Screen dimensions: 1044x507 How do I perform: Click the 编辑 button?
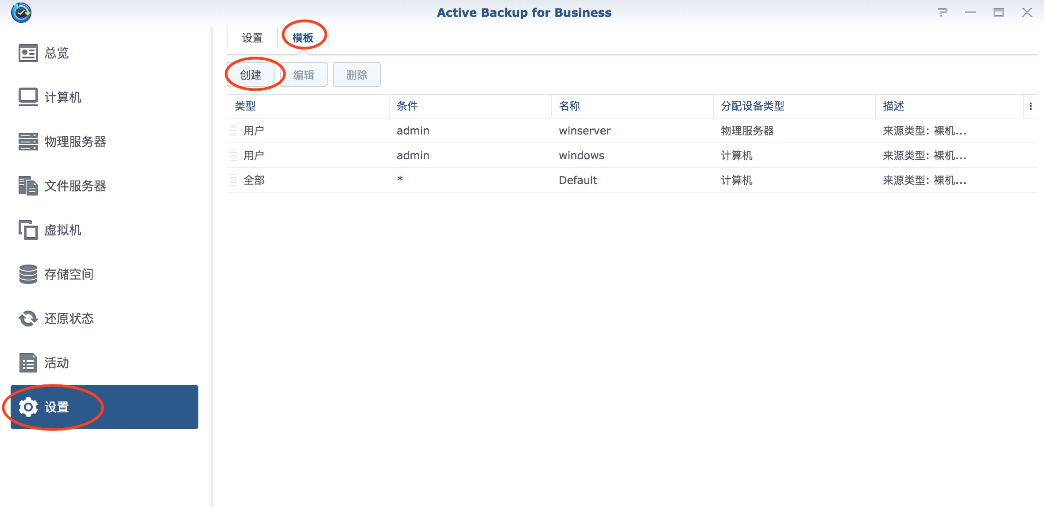point(304,75)
